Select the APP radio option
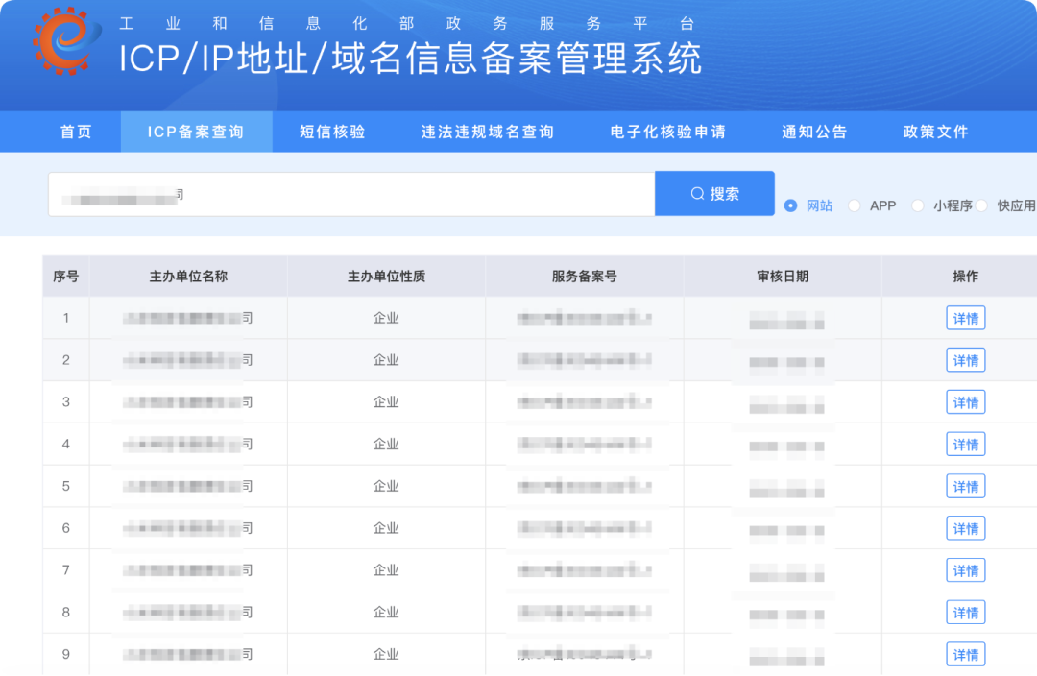 [x=855, y=205]
